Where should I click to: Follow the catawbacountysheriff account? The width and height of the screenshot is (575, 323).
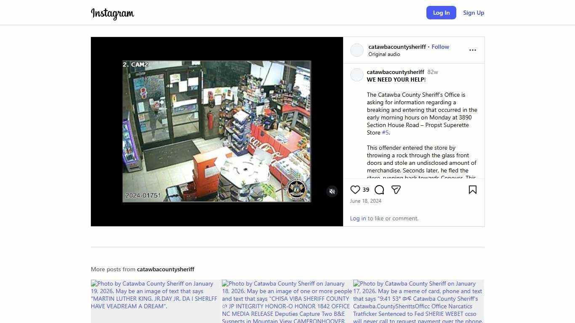point(440,47)
